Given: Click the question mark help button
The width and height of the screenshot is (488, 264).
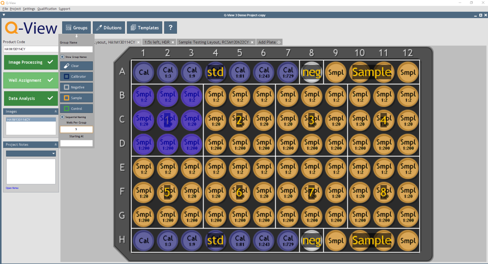Looking at the screenshot, I should (x=171, y=28).
